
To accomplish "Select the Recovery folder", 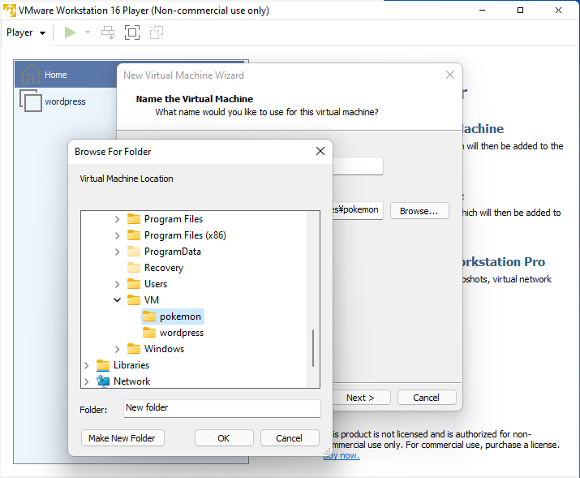I will click(x=164, y=268).
